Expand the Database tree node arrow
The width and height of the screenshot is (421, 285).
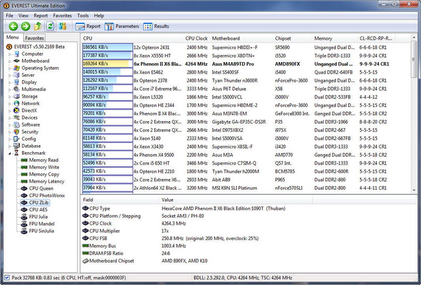[10, 146]
